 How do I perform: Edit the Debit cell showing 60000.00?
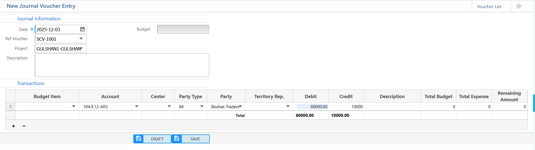(x=312, y=107)
